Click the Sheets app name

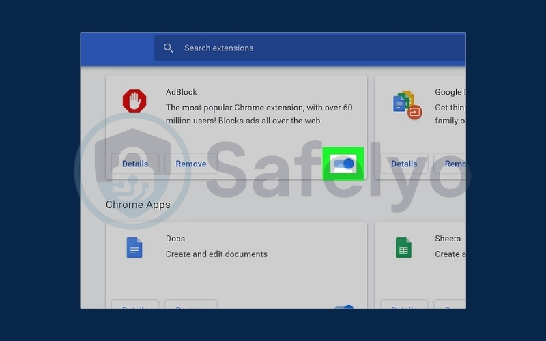point(448,238)
